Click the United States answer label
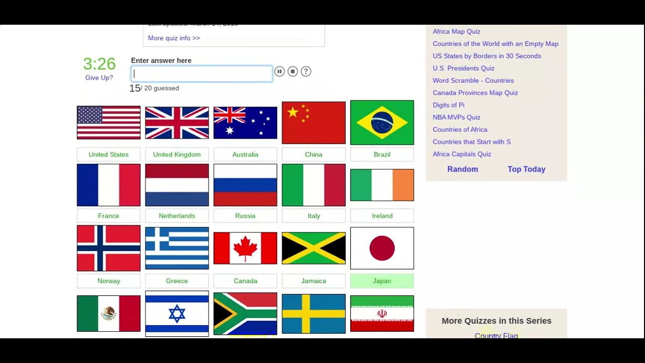This screenshot has width=645, height=363. pyautogui.click(x=109, y=154)
